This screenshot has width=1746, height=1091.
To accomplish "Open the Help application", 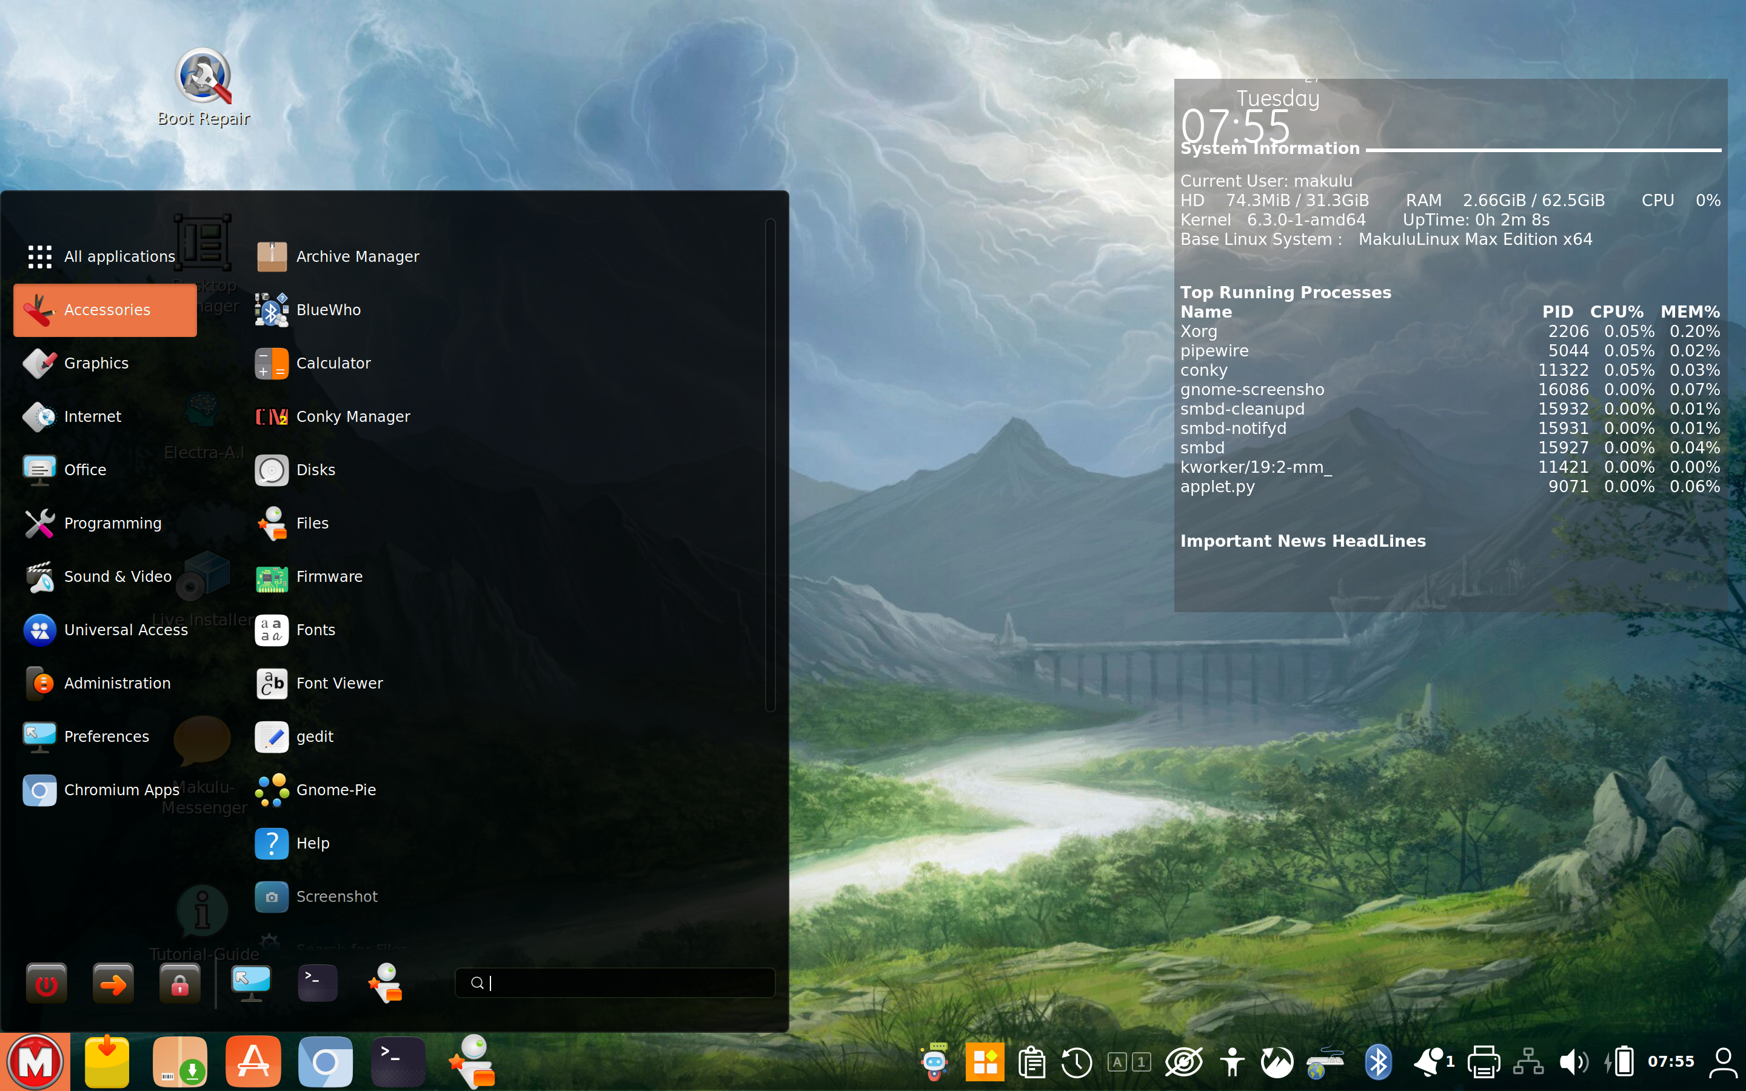I will pos(292,844).
